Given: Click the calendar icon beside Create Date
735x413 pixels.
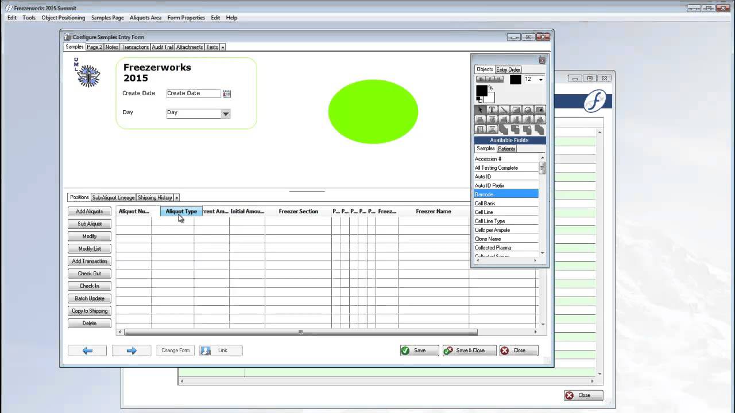Looking at the screenshot, I should [x=227, y=93].
